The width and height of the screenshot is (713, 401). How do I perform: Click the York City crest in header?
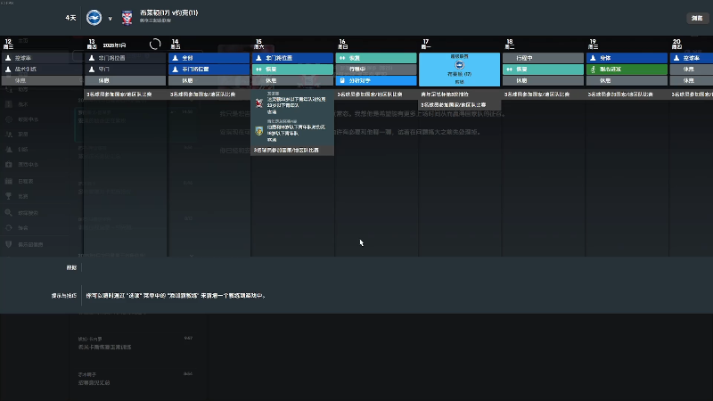coord(127,18)
